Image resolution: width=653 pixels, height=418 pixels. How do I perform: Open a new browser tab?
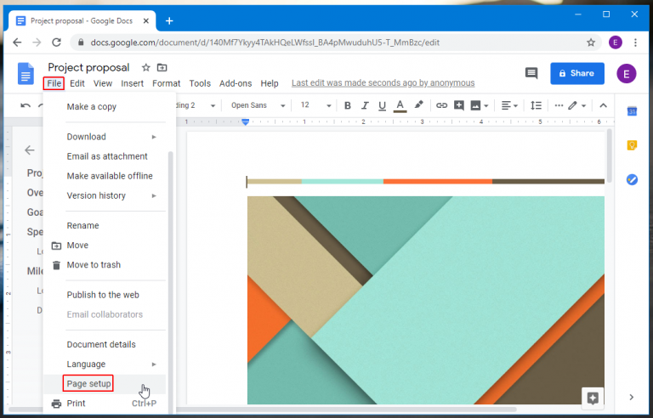click(x=169, y=21)
